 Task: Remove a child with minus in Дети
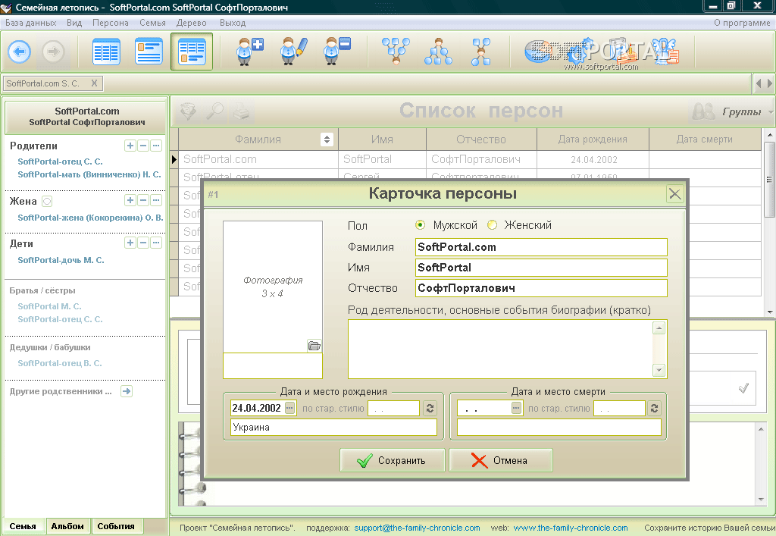point(143,243)
